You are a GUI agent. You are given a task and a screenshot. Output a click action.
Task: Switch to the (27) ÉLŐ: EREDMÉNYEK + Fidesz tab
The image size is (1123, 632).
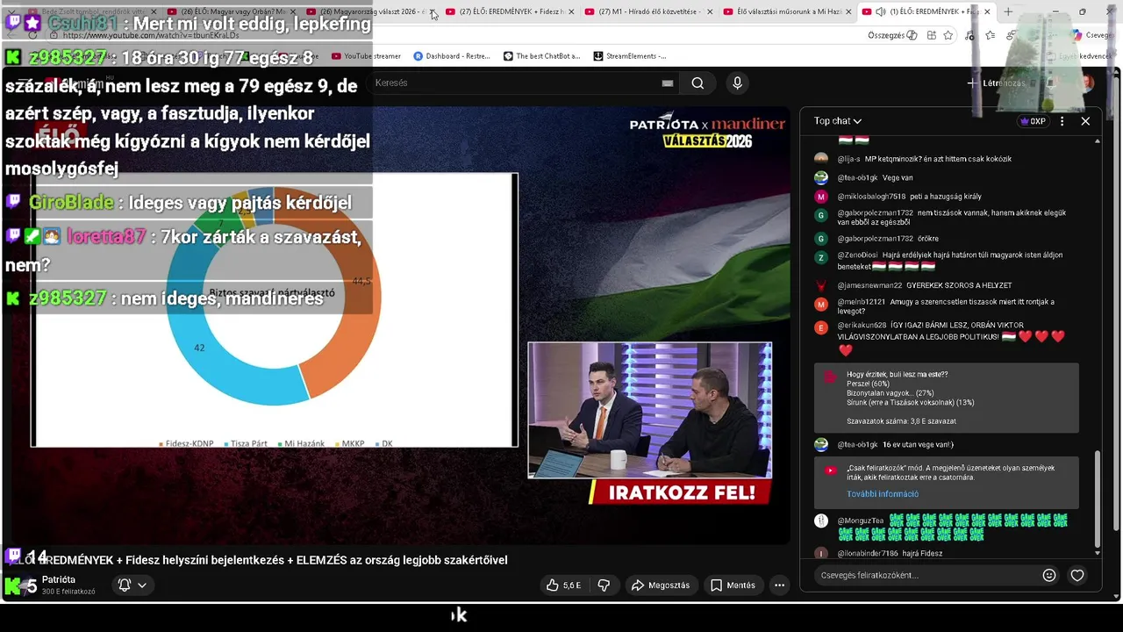point(510,11)
